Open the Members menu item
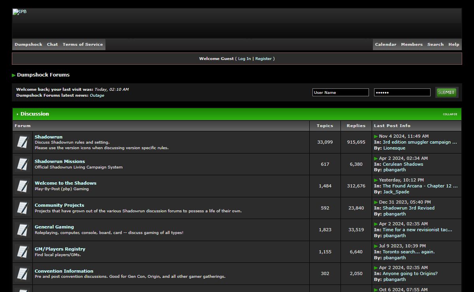Screen dimensions: 474x292 pos(412,45)
